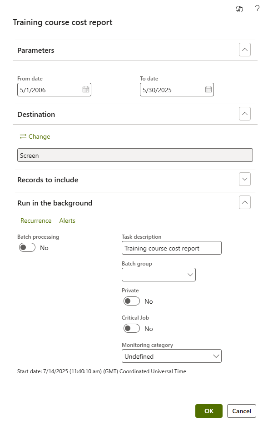
Task: Click the help question mark icon
Action: [257, 9]
